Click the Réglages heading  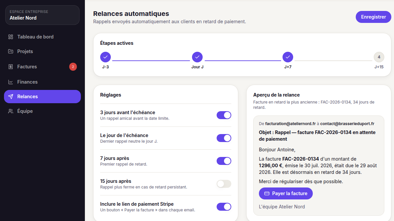pyautogui.click(x=110, y=95)
